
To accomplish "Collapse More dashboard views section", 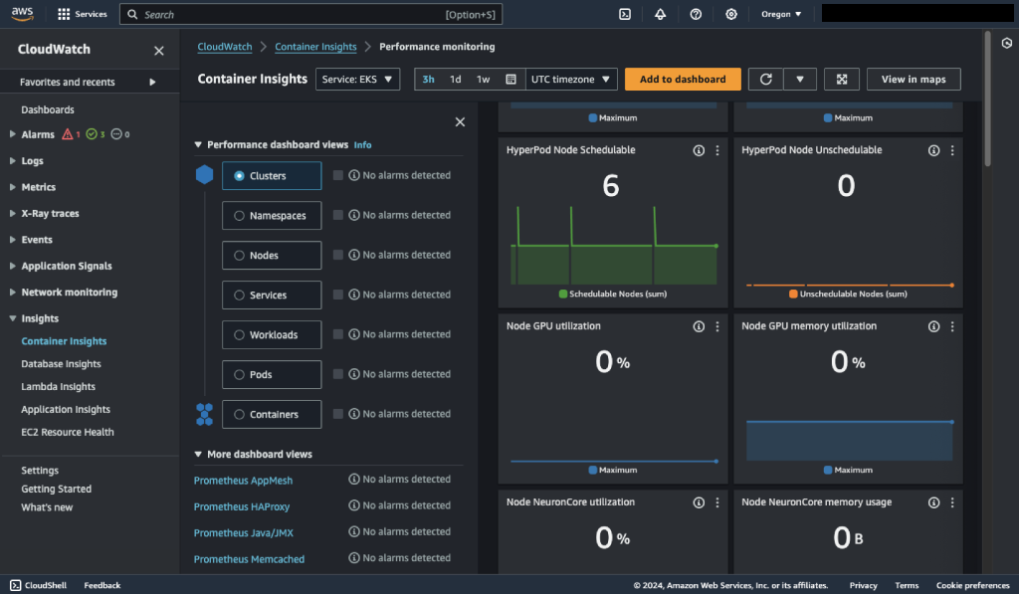I will (198, 454).
